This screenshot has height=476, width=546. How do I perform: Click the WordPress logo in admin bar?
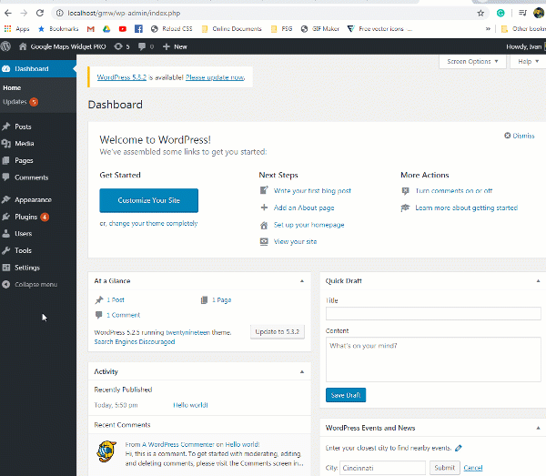[7, 46]
